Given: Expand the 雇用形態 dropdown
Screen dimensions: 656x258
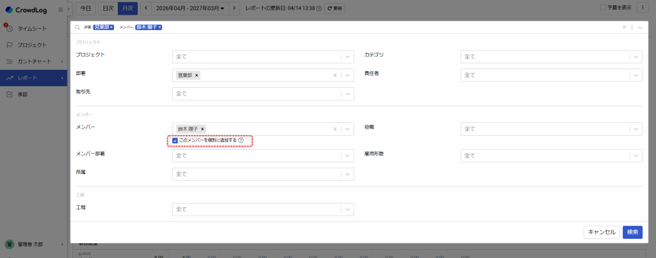Looking at the screenshot, I should pos(635,156).
